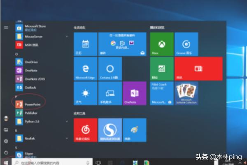Launch Microsoft Store from the app list
Image resolution: width=247 pixels, height=165 pixels.
[x=32, y=28]
